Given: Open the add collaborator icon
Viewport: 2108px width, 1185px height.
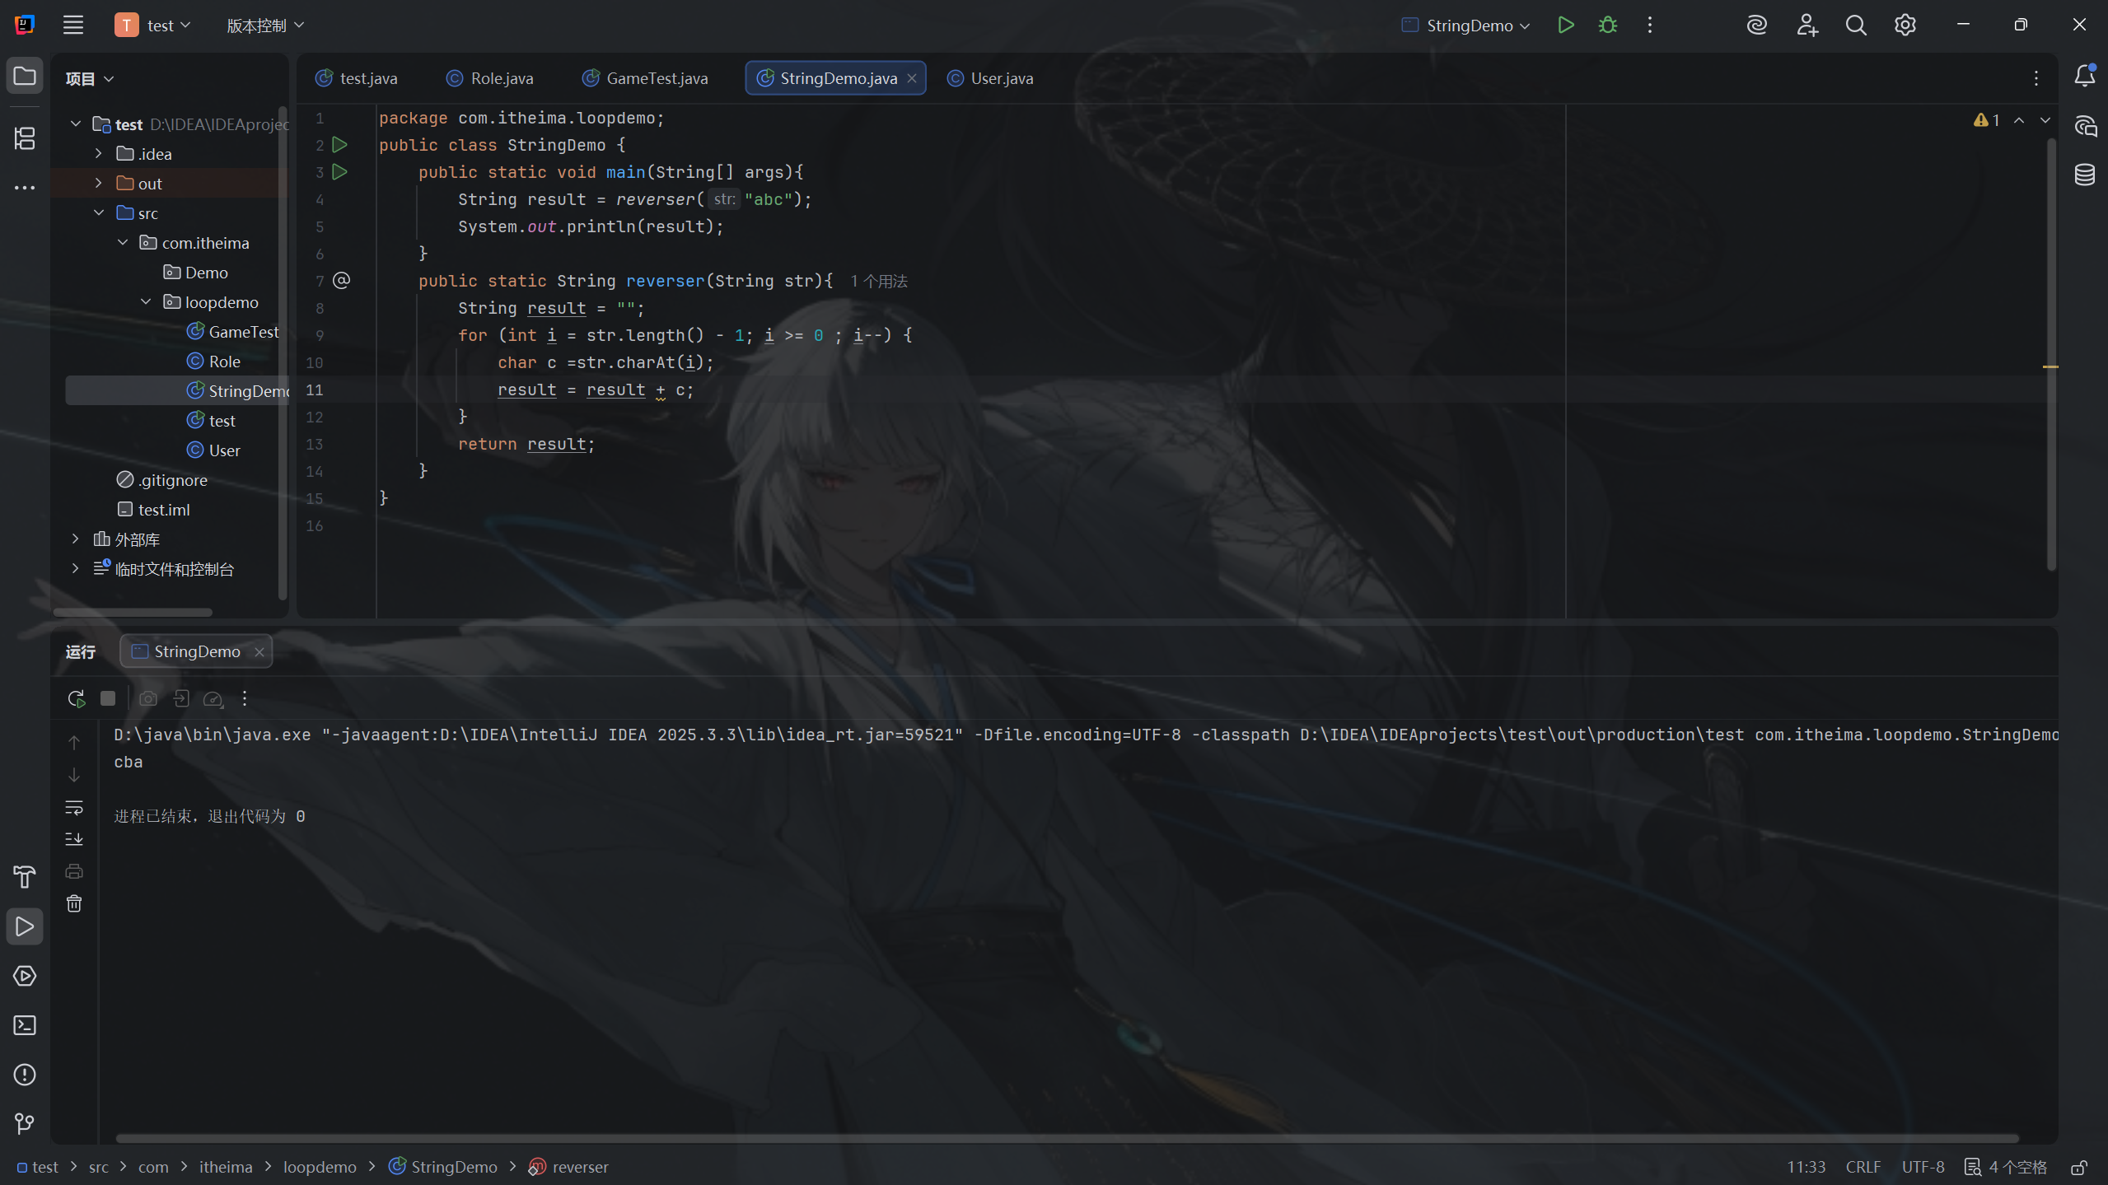Looking at the screenshot, I should 1807,25.
